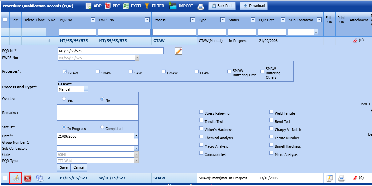This screenshot has height=186, width=372.
Task: Click the FILTER link
Action: tap(158, 6)
